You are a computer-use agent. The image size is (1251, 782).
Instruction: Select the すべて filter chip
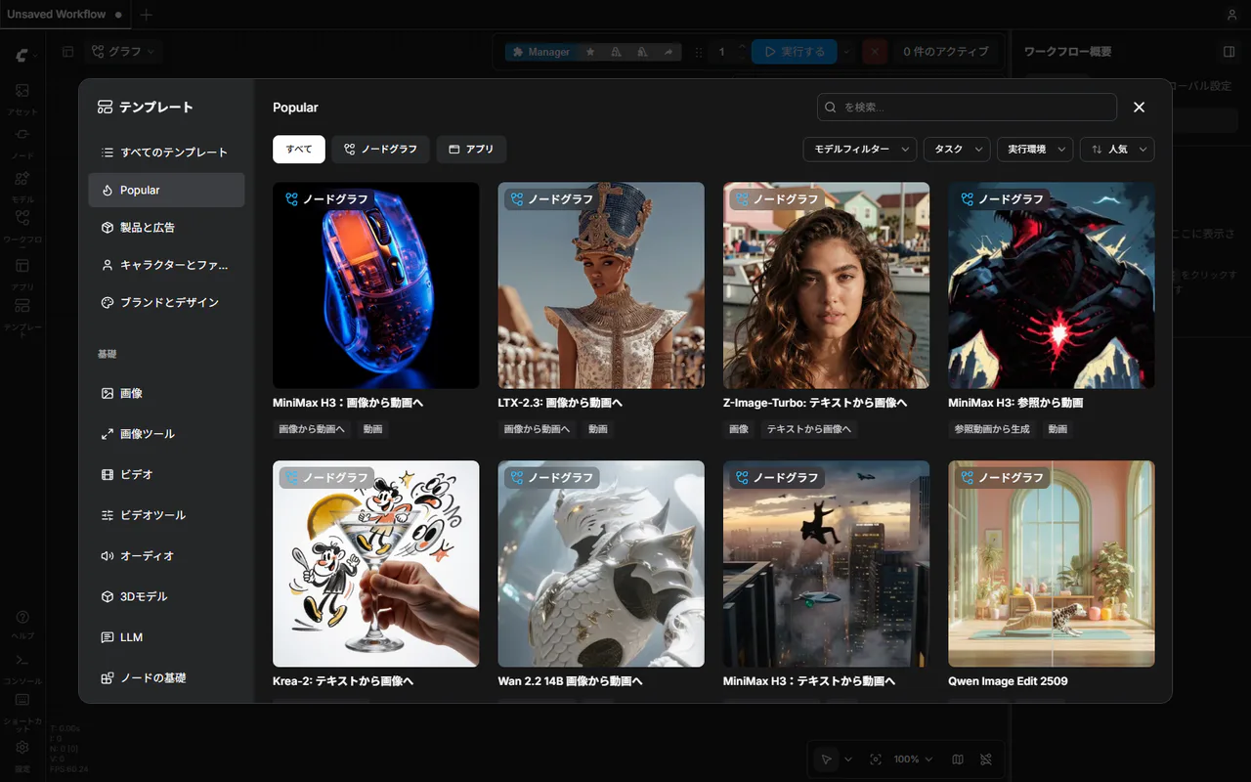pos(299,150)
